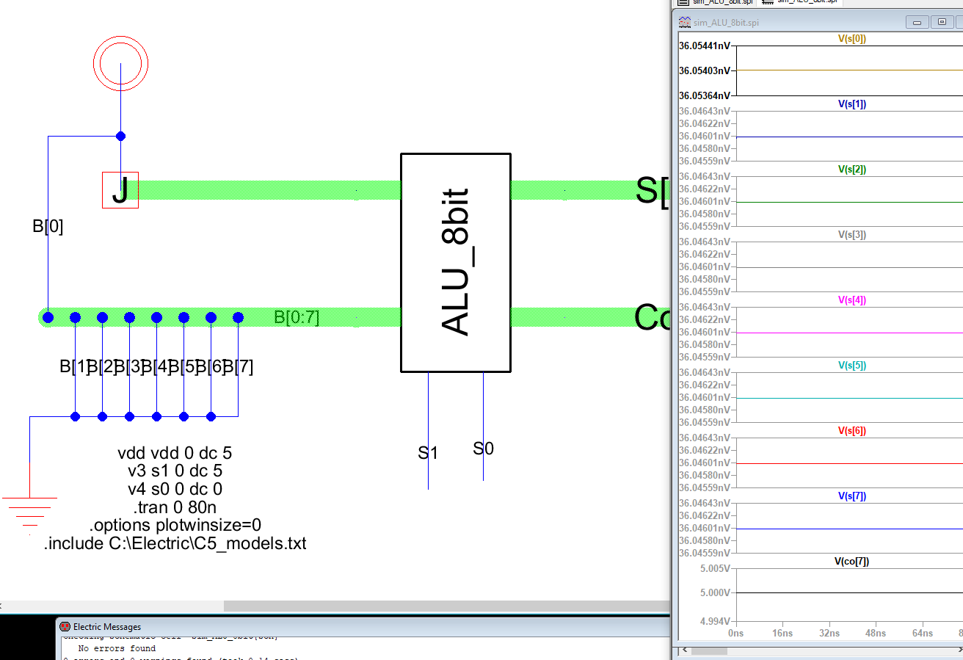Click the waveform scrollbar left arrow
The height and width of the screenshot is (660, 963).
pyautogui.click(x=684, y=650)
